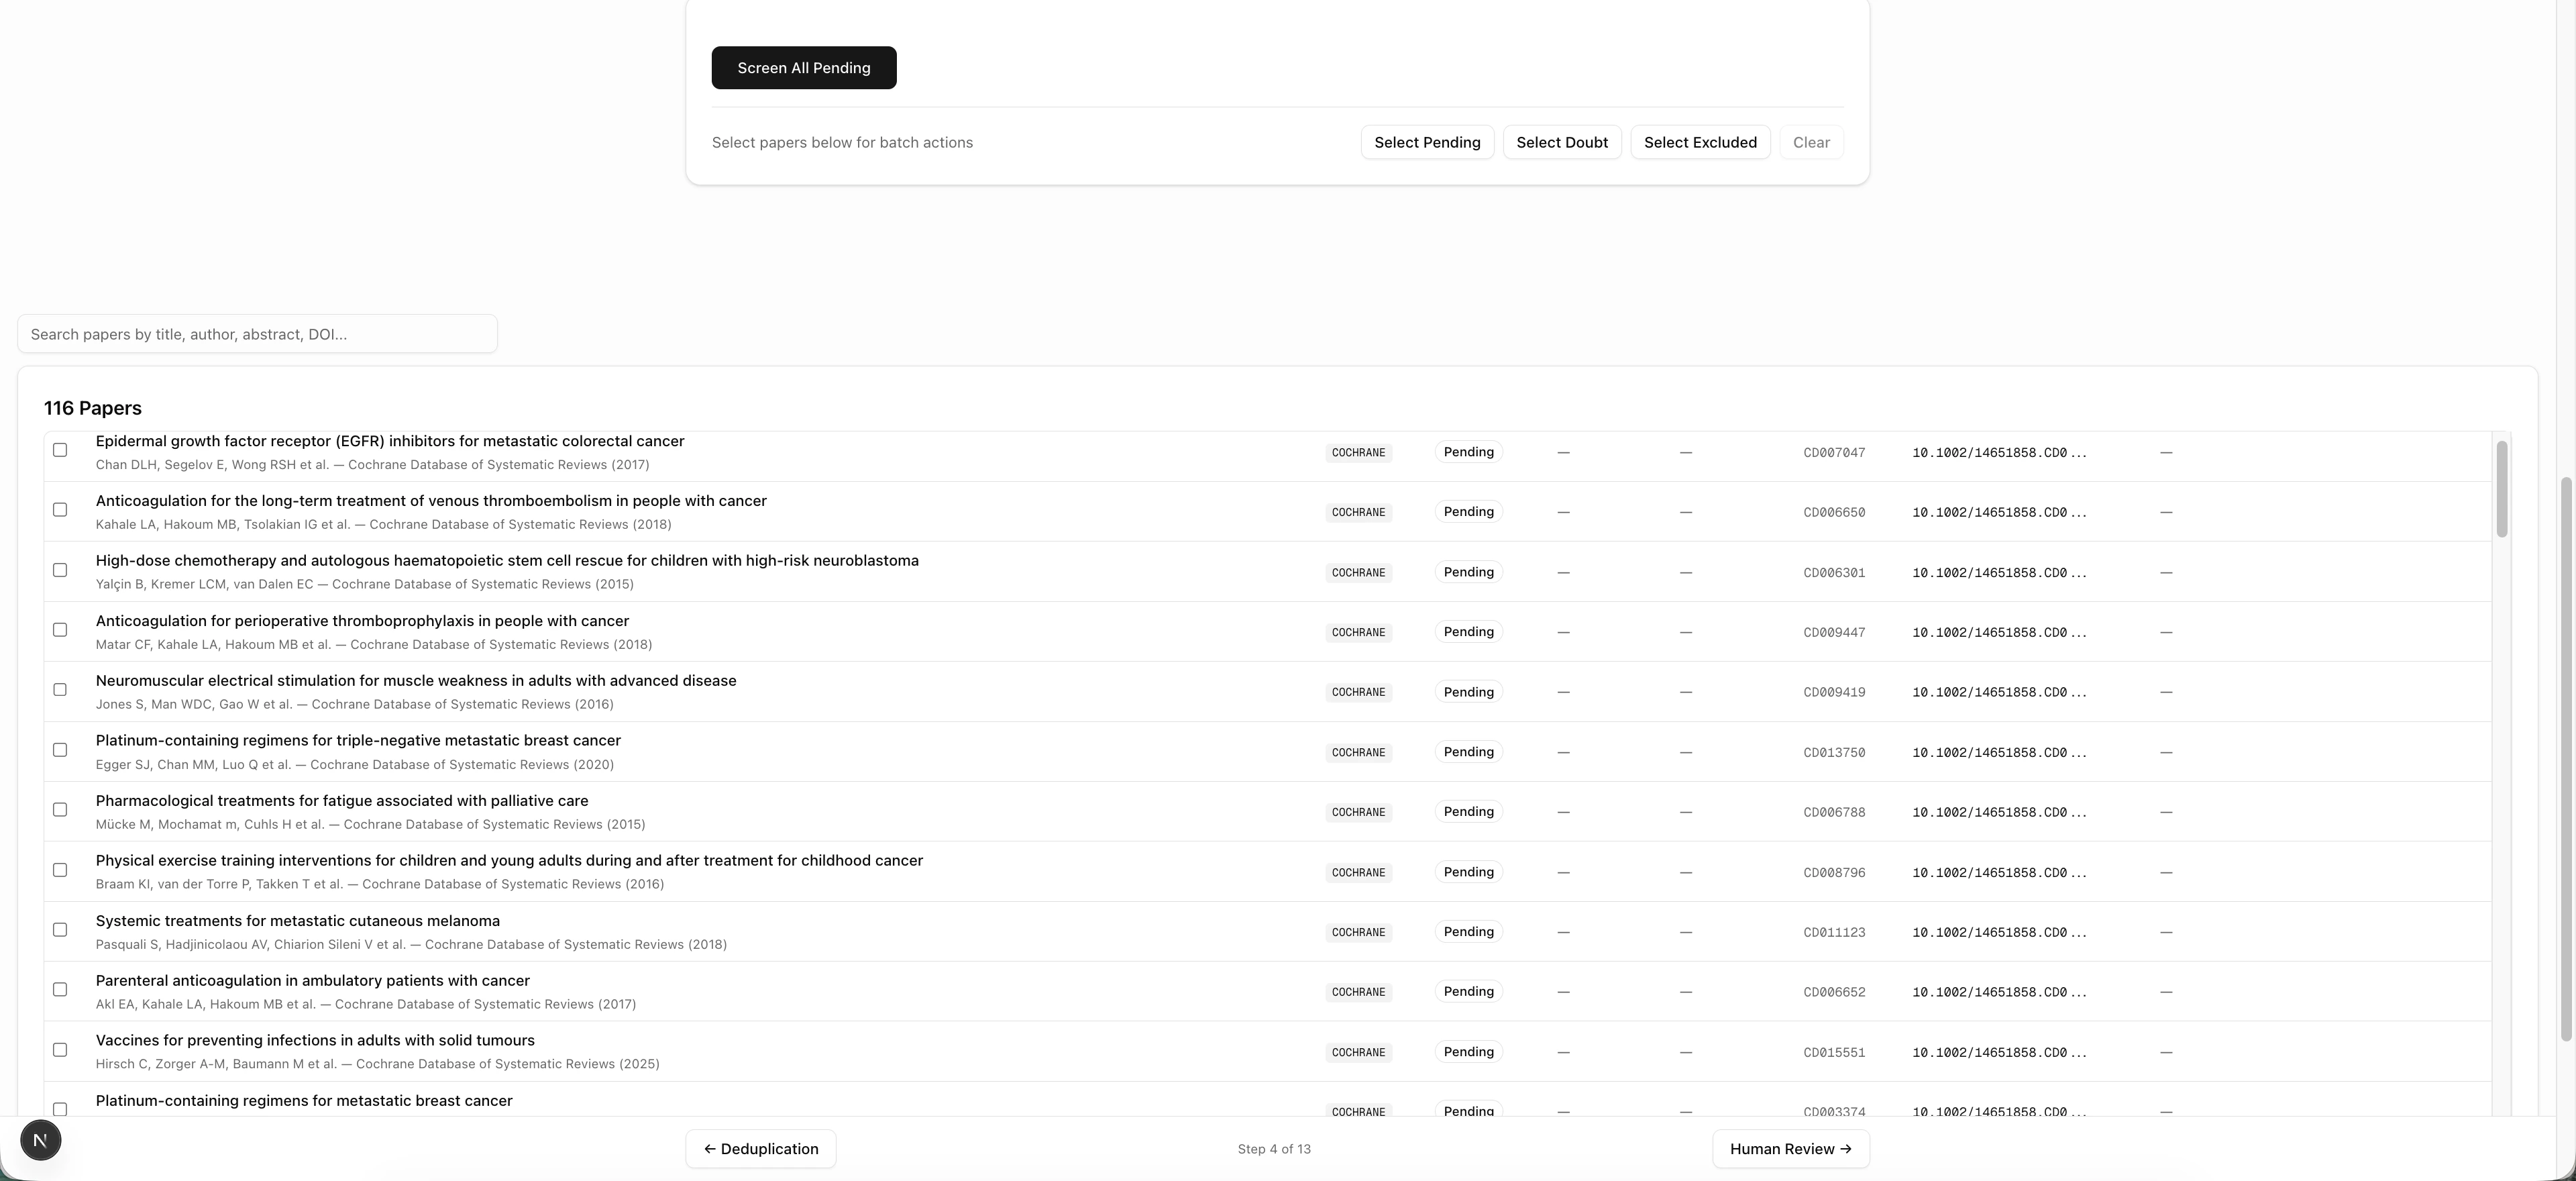Screen dimensions: 2576x1181
Task: Clear the current paper selection
Action: pyautogui.click(x=1811, y=142)
